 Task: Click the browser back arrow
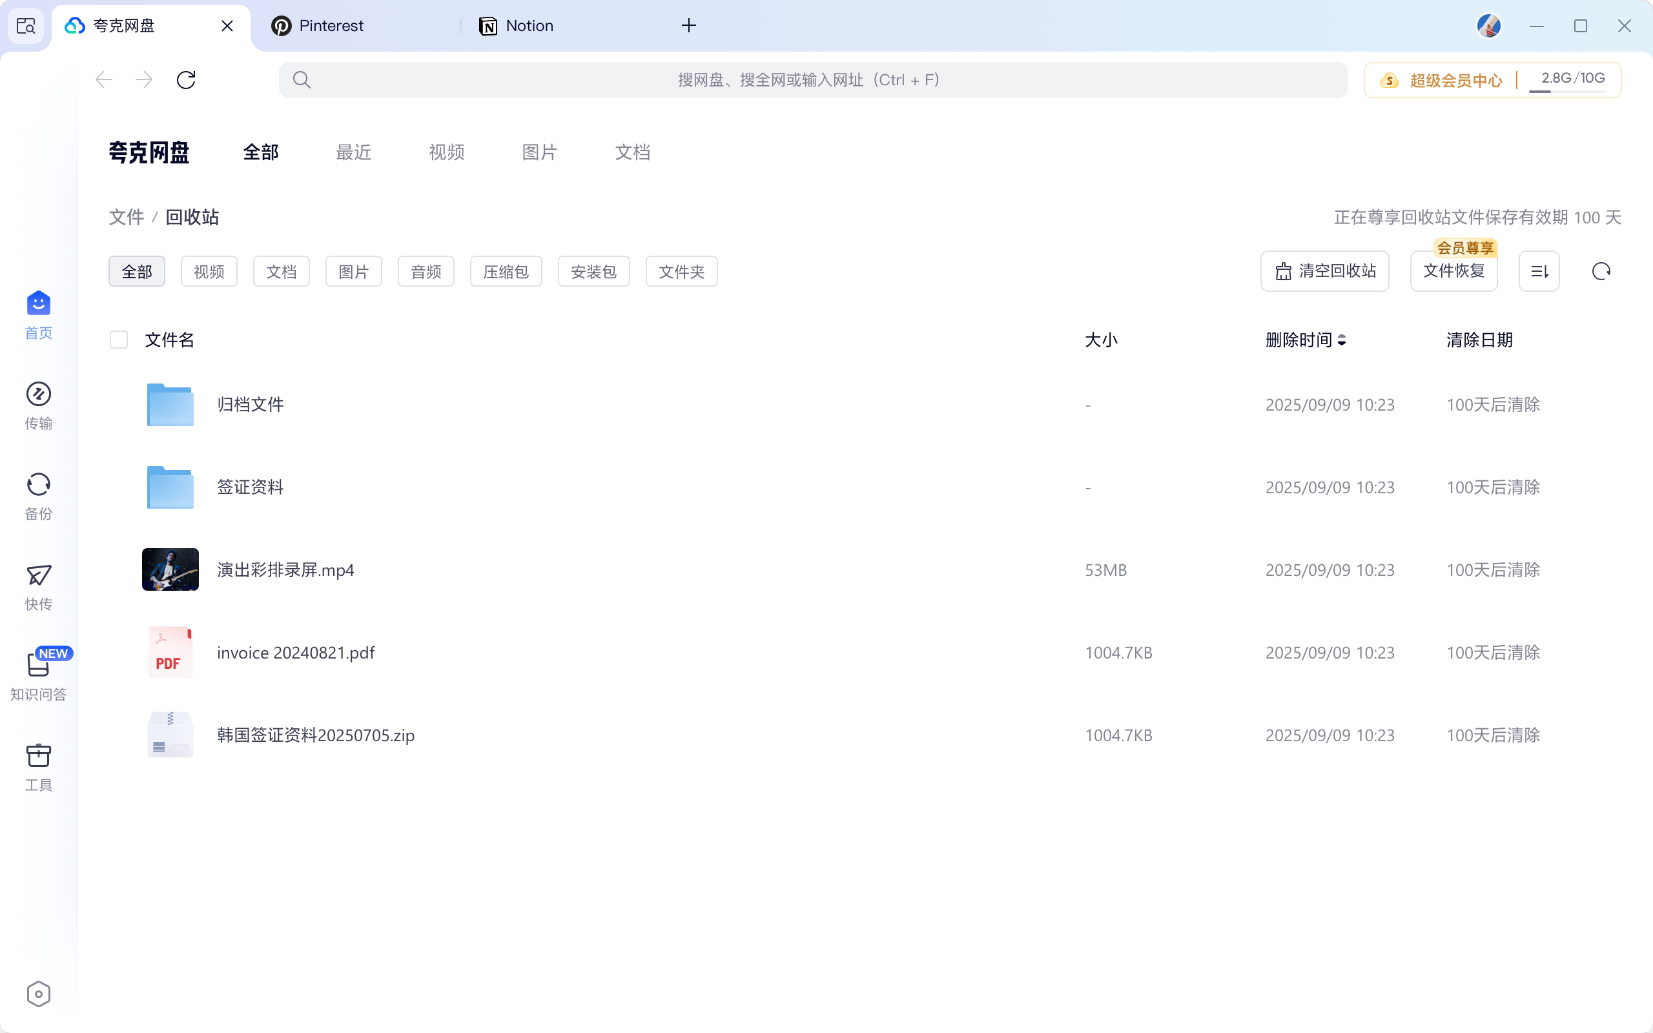[x=104, y=80]
